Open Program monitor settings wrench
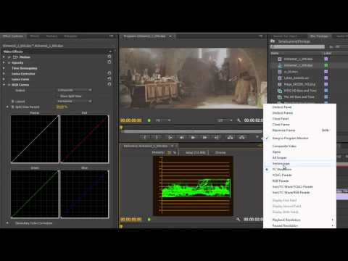The image size is (348, 261). pos(239,120)
